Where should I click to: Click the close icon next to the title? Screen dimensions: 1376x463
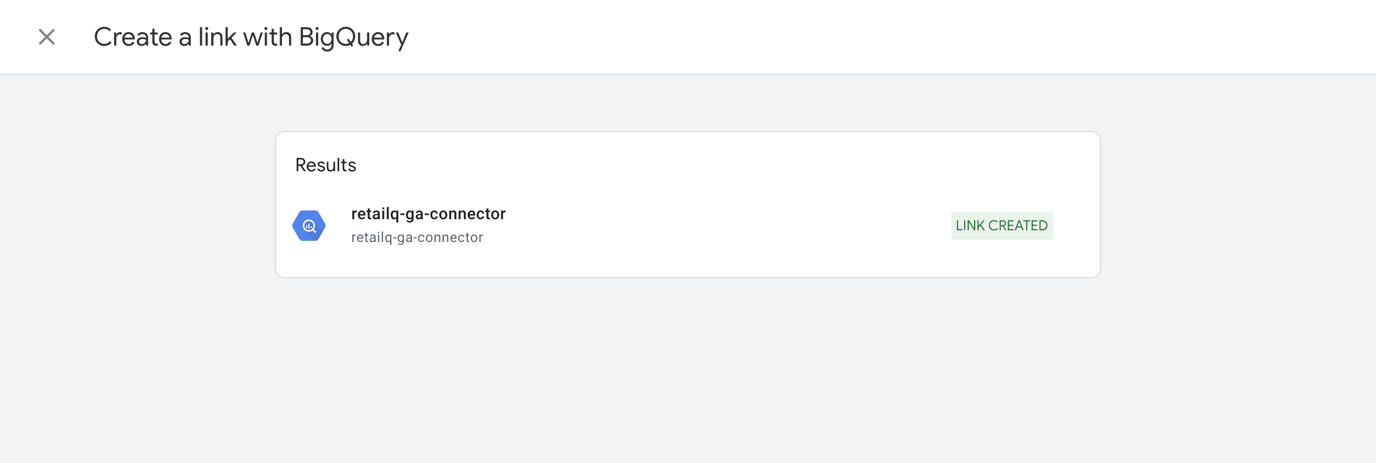(46, 37)
